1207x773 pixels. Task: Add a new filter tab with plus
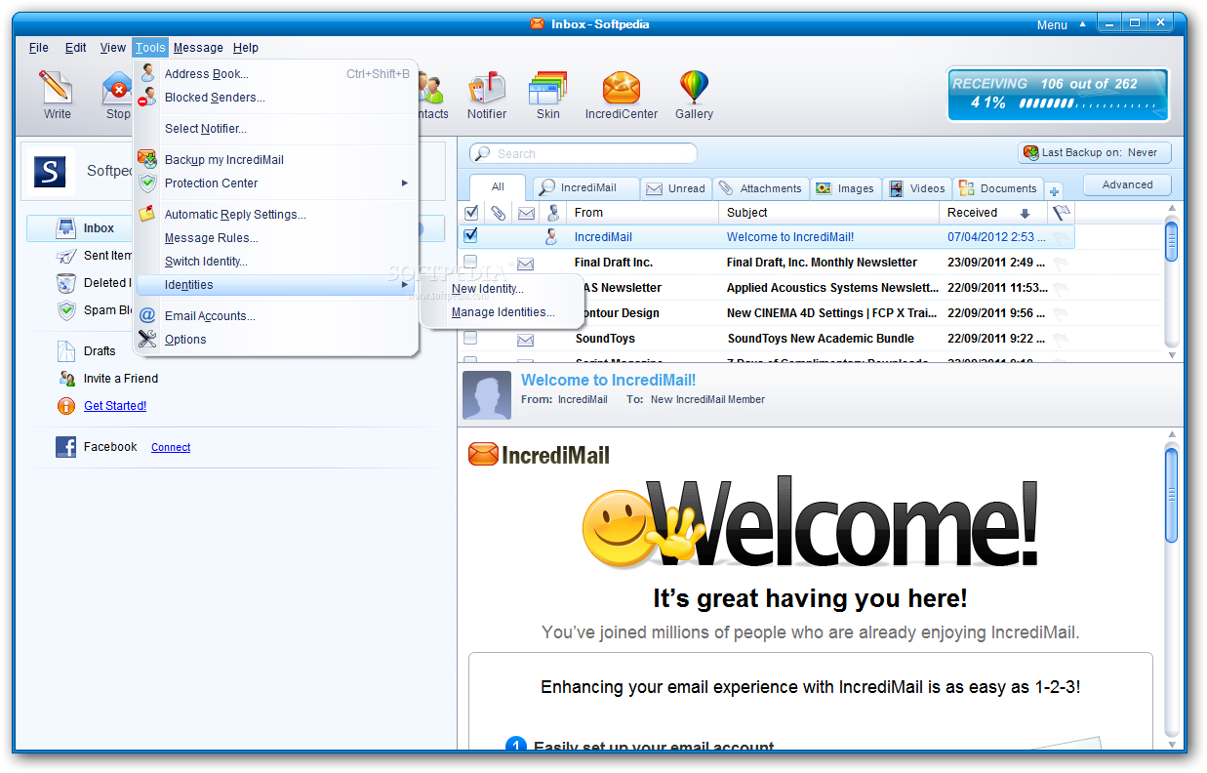coord(1054,190)
